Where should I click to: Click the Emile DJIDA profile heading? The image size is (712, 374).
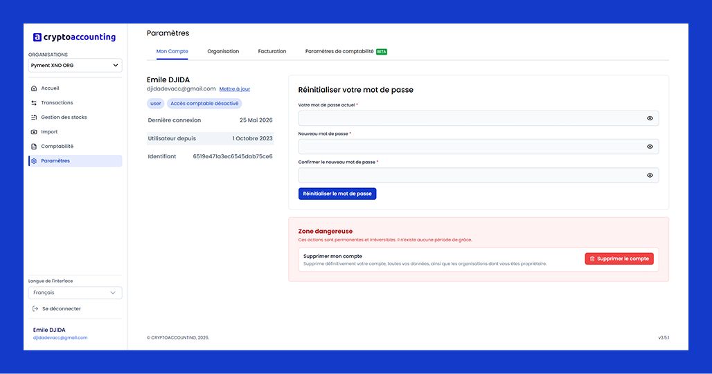pos(168,80)
